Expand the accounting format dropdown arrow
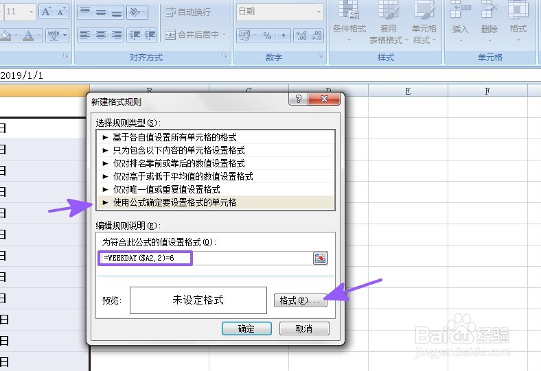The width and height of the screenshot is (541, 371). 255,36
